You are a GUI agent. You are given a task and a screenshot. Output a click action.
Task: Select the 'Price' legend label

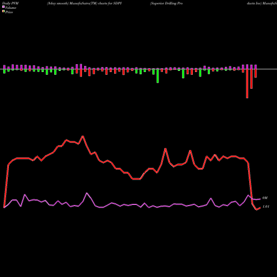pos(9,12)
